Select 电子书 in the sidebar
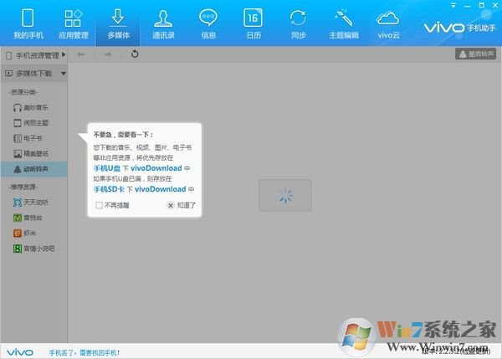Screen dimensions: 502x359 tap(30, 138)
